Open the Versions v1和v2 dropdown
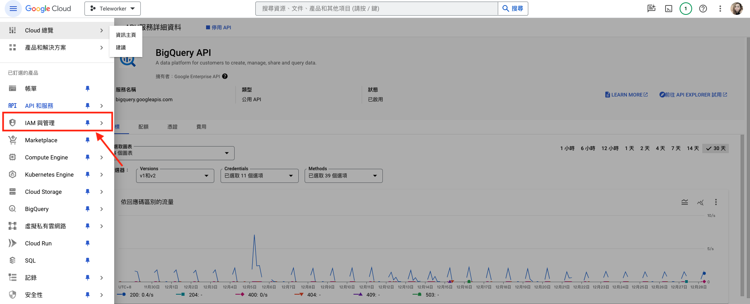The image size is (750, 304). click(175, 176)
